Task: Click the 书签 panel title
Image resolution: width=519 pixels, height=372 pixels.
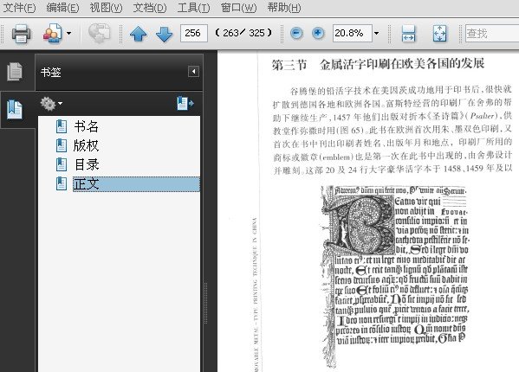Action: click(50, 72)
